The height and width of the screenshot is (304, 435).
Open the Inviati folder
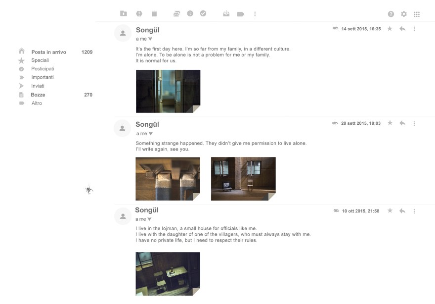point(38,86)
